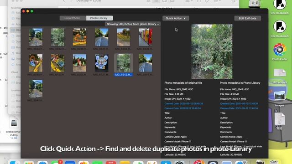Viewport: 292px width, 164px height.
Task: Select the IMG_5944 arch pathway thumbnail
Action: click(36, 37)
